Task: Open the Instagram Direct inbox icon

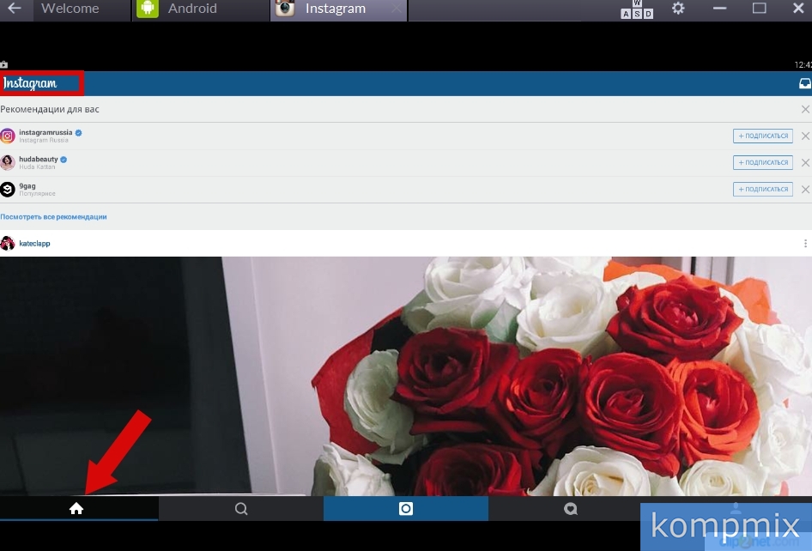Action: 805,83
